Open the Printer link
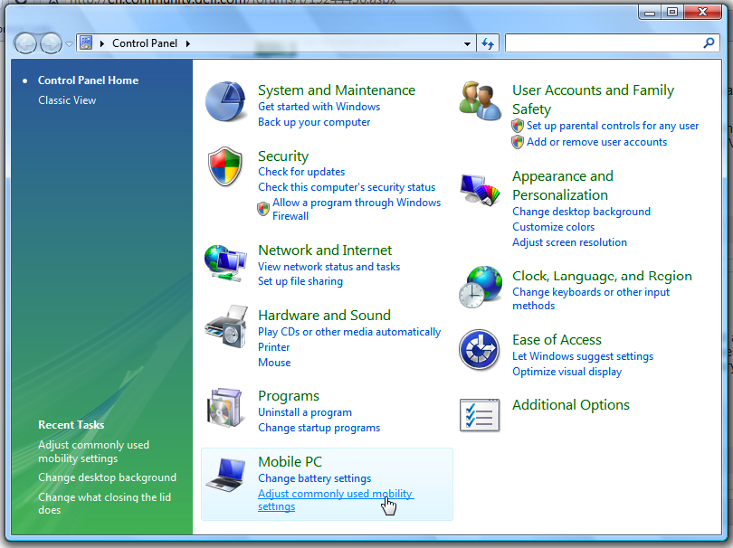 (x=274, y=347)
